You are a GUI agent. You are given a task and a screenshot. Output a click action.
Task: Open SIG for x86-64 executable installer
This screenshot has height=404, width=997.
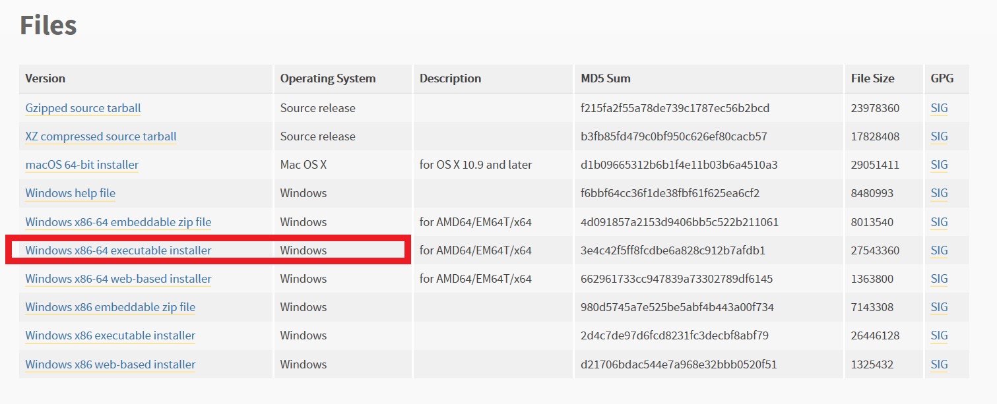point(939,250)
